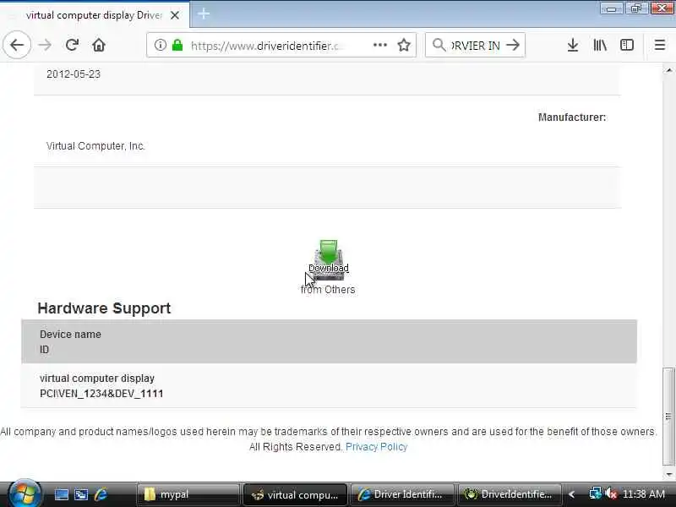Click the search magnifier icon
The height and width of the screenshot is (507, 676).
coord(439,45)
